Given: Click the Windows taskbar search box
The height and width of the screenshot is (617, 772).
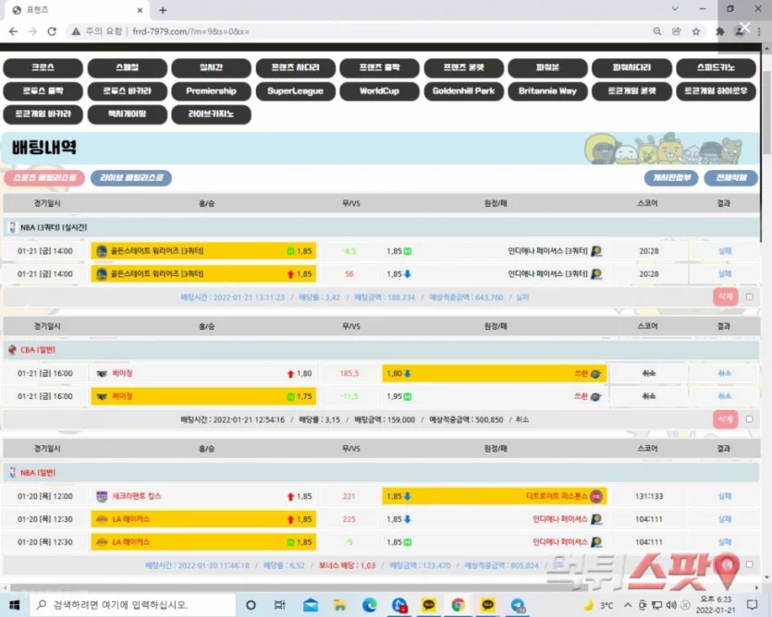Looking at the screenshot, I should [133, 605].
